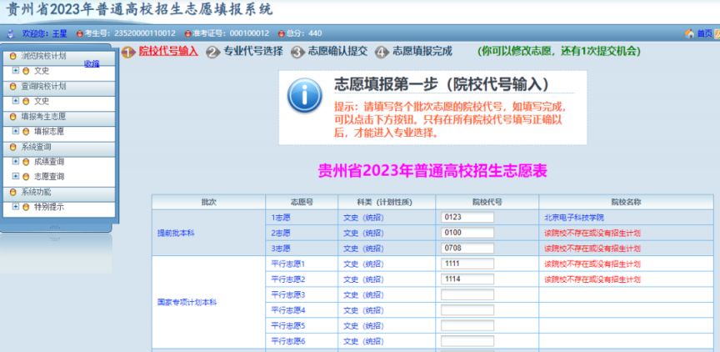This screenshot has height=352, width=720.
Task: Click the step 3 number icon
Action: [x=297, y=53]
